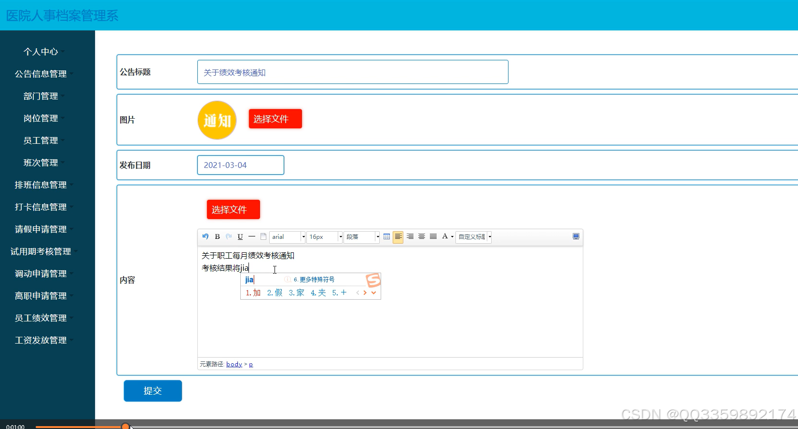
Task: Open 员工绩效管理 sidebar menu
Action: tap(41, 318)
